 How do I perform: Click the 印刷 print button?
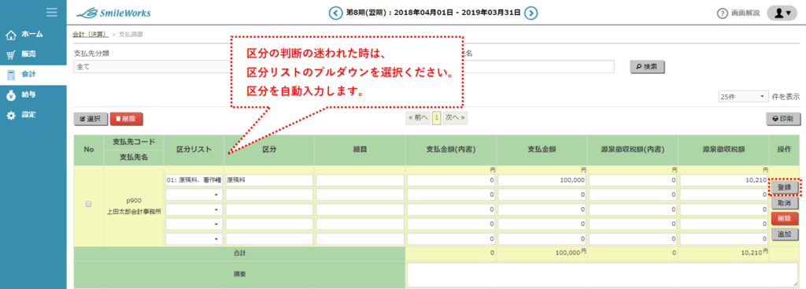point(783,119)
